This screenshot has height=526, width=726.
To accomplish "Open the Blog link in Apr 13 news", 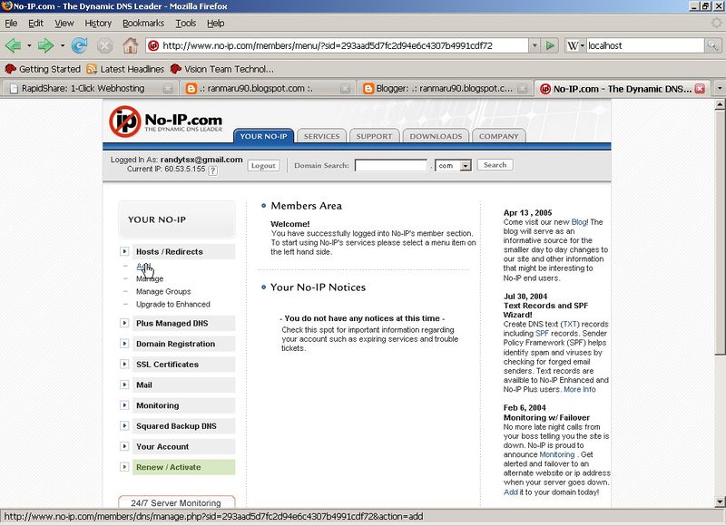I will click(x=580, y=222).
